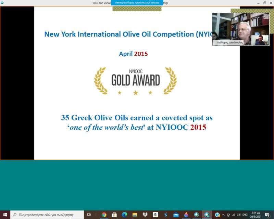Show hidden system tray icons

point(223,215)
